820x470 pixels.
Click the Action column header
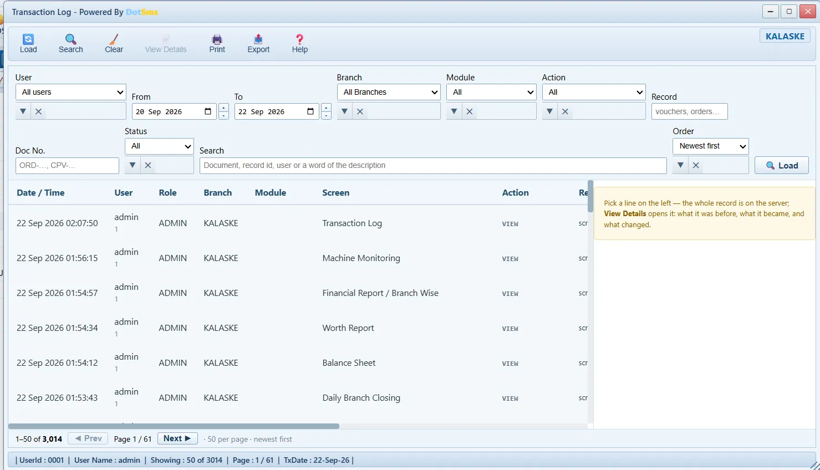click(x=515, y=193)
